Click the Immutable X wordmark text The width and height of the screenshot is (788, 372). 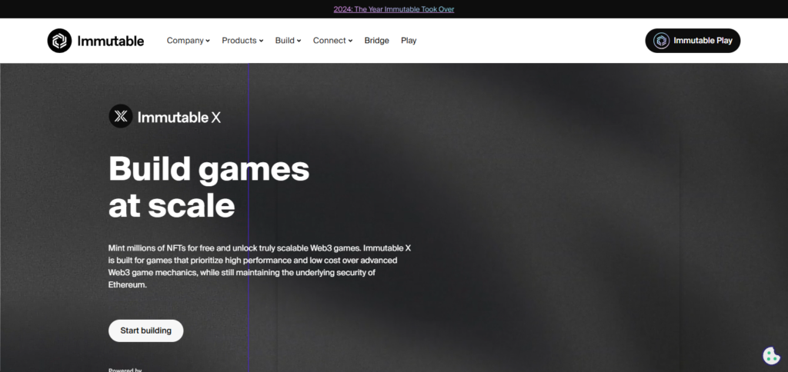[x=179, y=118]
